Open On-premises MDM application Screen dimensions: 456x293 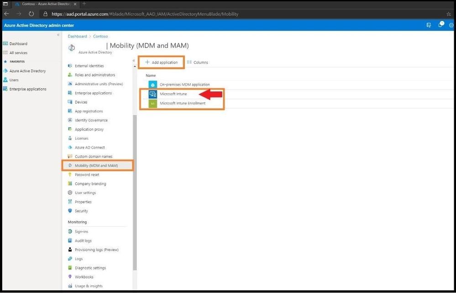pyautogui.click(x=185, y=85)
